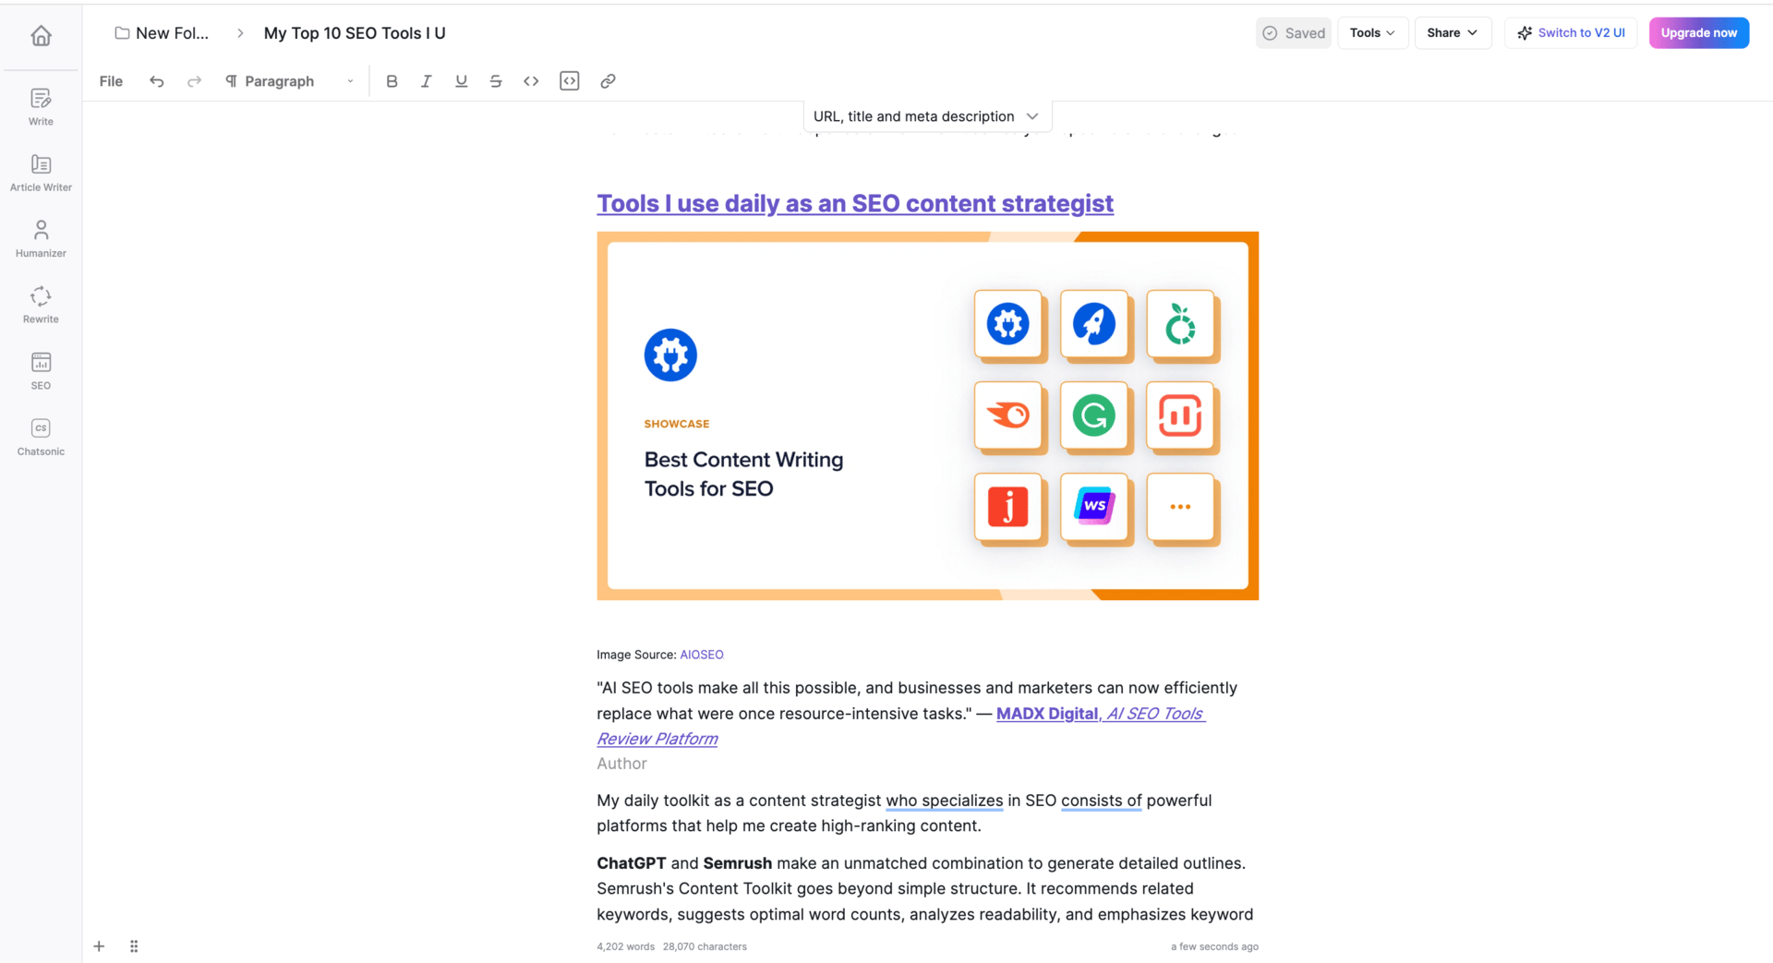Click the 28,070 characters count
1773x963 pixels.
click(705, 946)
